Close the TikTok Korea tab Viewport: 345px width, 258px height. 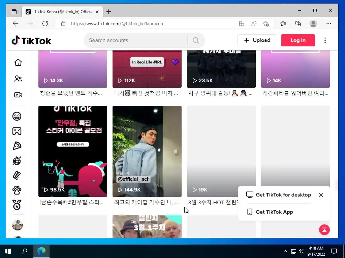(97, 12)
